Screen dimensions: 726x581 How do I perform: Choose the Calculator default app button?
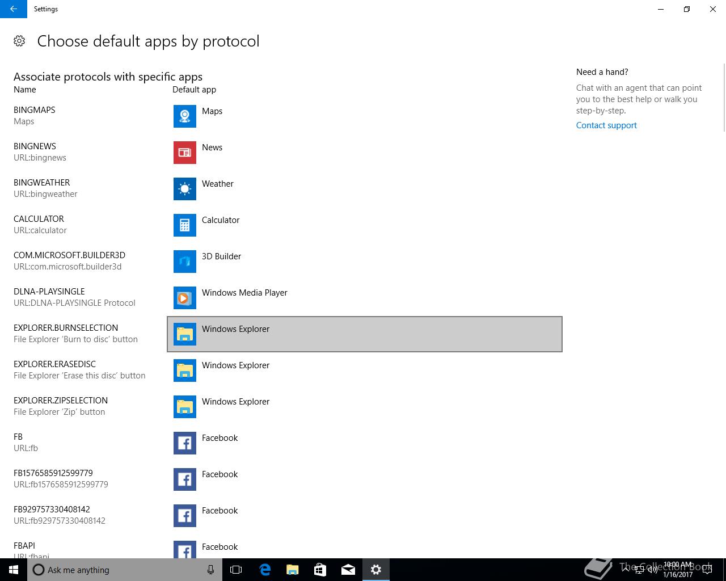pyautogui.click(x=365, y=225)
